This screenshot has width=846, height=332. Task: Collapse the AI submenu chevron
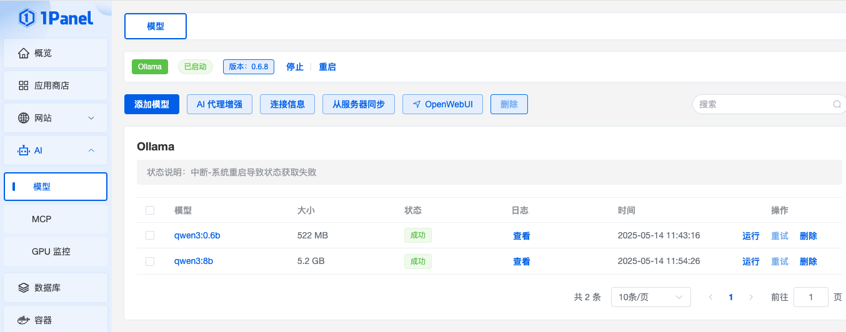91,150
